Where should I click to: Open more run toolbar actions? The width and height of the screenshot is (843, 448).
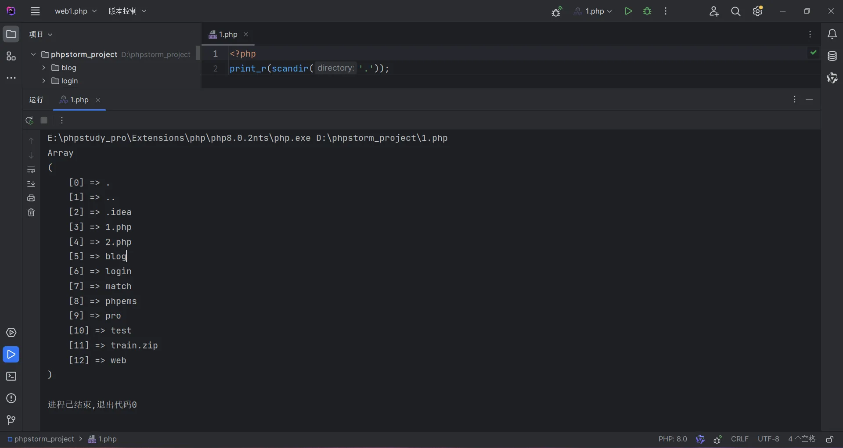[62, 120]
